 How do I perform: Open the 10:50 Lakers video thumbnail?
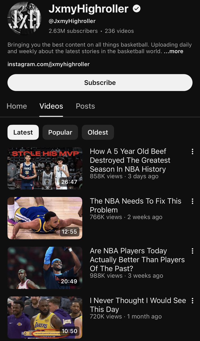(x=45, y=317)
